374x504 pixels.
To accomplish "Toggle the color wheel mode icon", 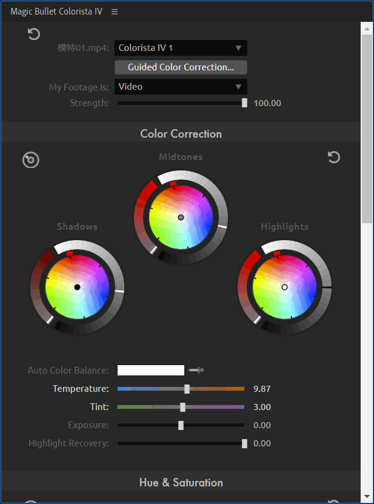I will click(31, 160).
